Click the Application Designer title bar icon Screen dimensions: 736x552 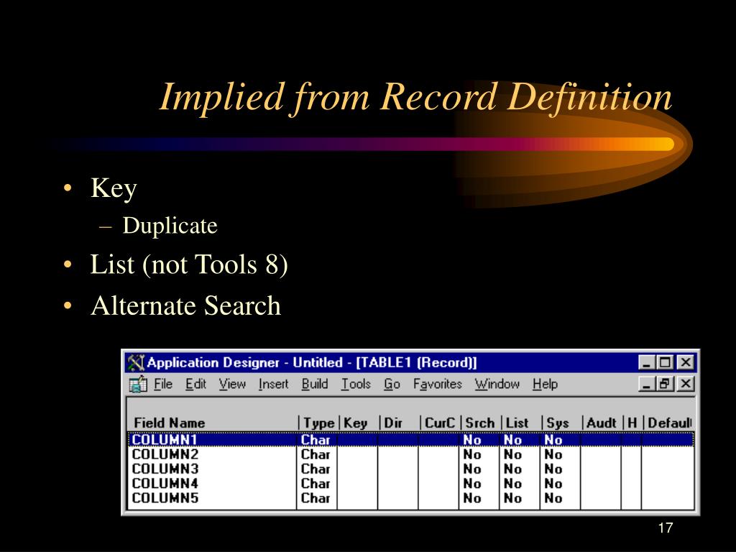click(x=136, y=363)
